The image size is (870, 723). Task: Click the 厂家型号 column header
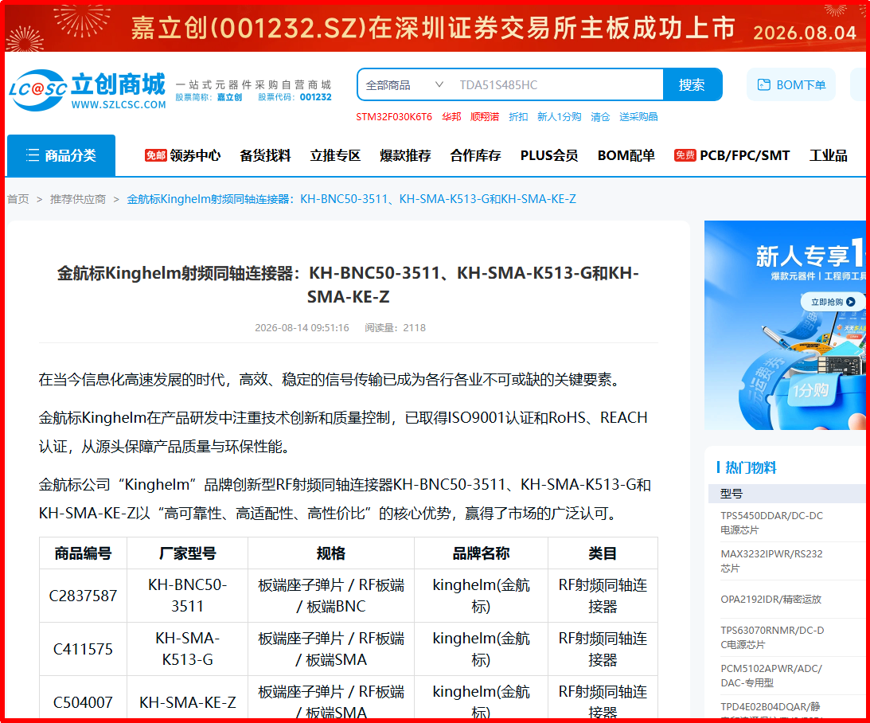click(x=188, y=553)
